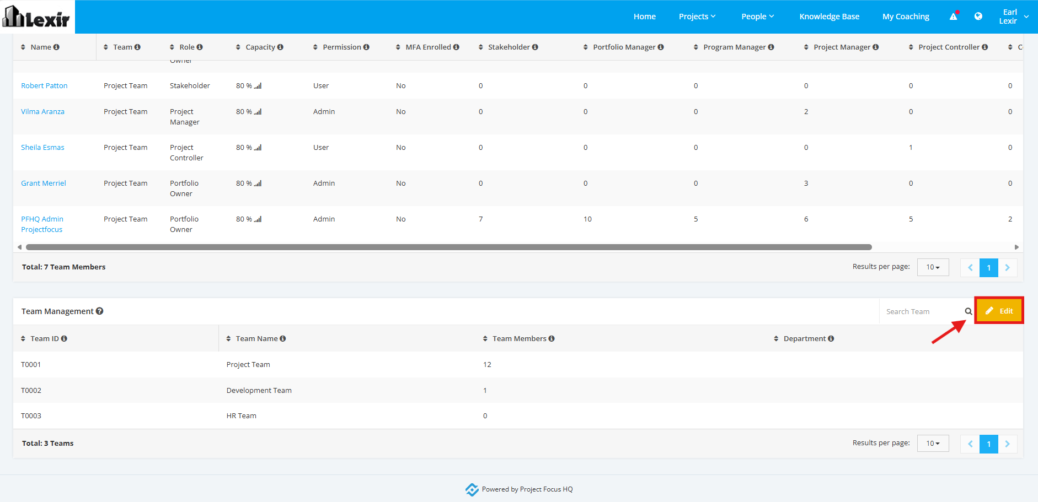Image resolution: width=1038 pixels, height=502 pixels.
Task: Go to previous page of team members
Action: coord(970,268)
